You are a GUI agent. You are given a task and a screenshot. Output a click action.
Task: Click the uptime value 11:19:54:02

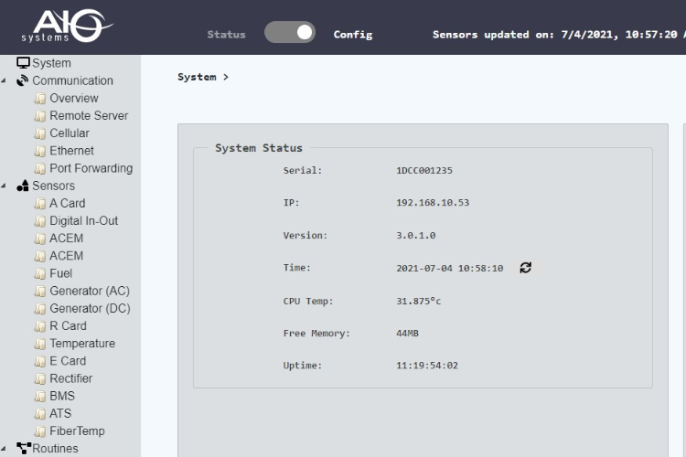(427, 366)
